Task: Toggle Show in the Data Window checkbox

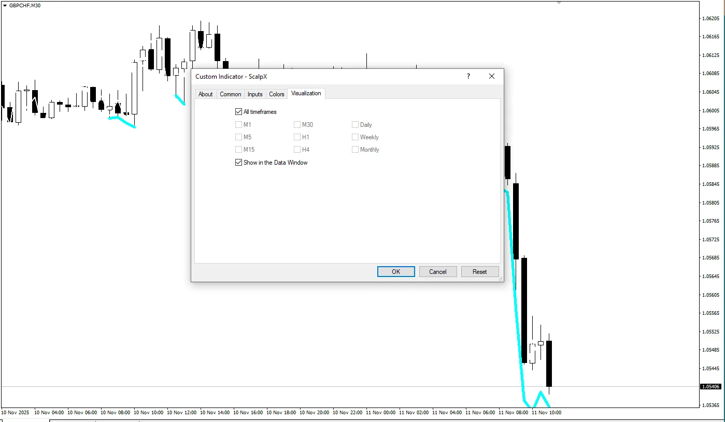Action: pyautogui.click(x=238, y=163)
